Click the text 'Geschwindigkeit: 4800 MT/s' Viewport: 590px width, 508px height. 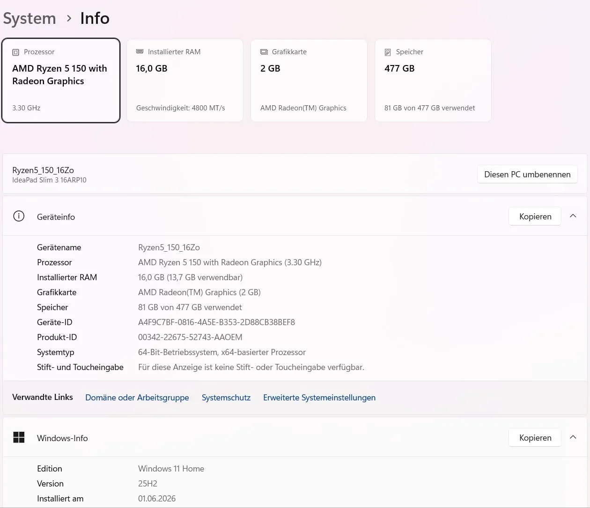tap(181, 108)
